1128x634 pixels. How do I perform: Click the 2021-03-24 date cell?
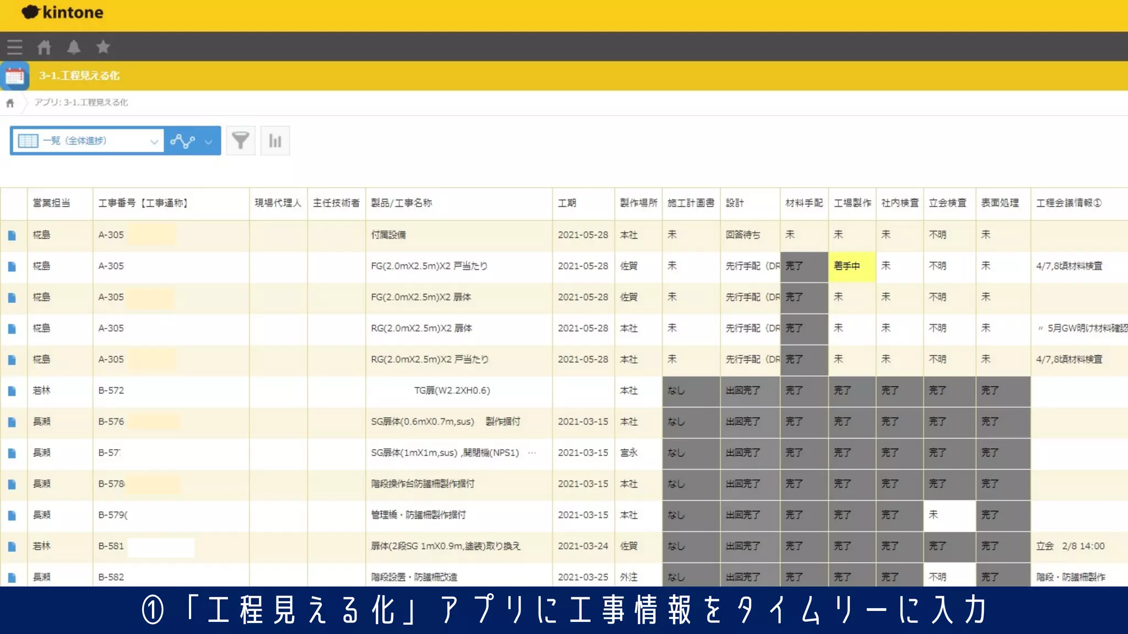(583, 546)
